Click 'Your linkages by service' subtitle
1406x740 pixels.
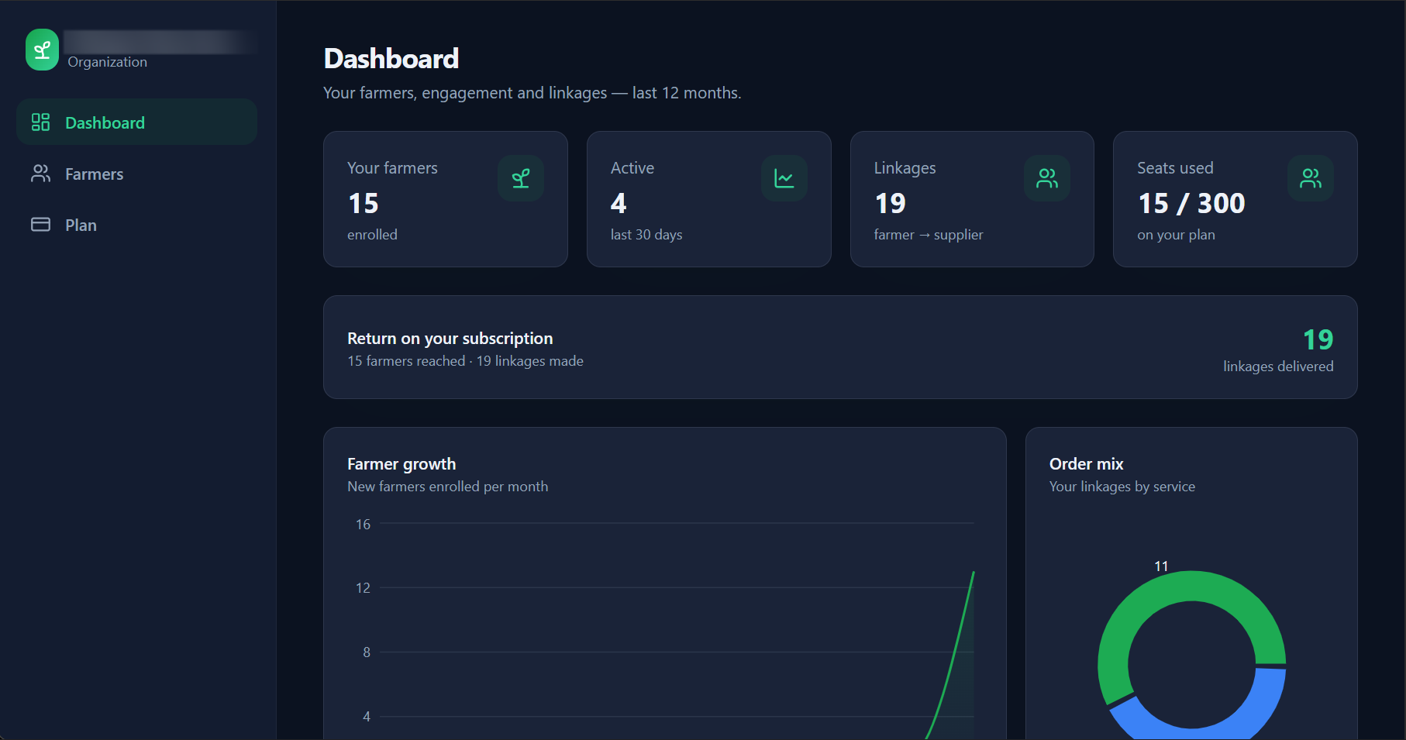click(1122, 487)
